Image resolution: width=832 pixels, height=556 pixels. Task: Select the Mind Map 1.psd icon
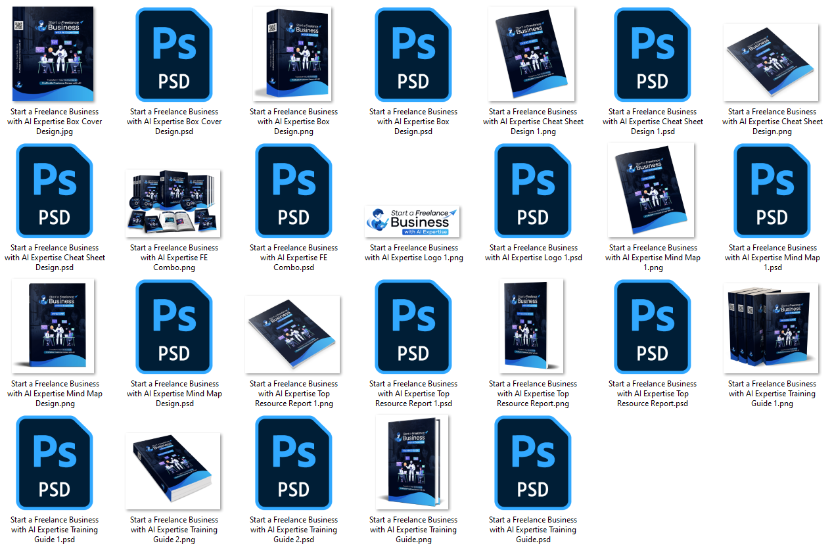pyautogui.click(x=772, y=190)
